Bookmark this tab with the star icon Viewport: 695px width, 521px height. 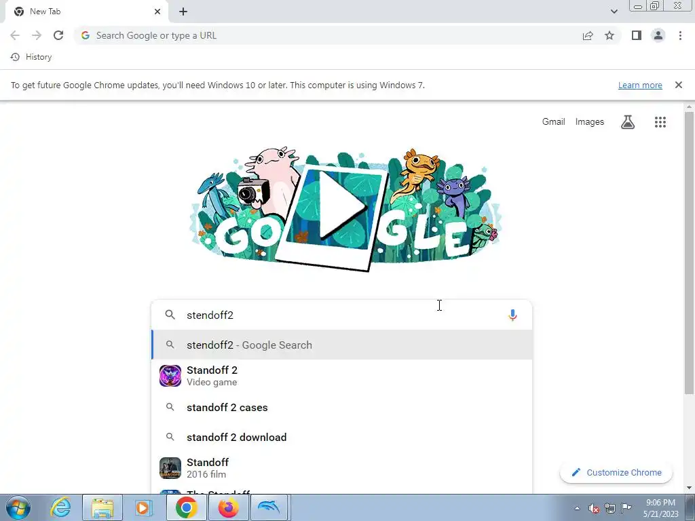coord(609,35)
